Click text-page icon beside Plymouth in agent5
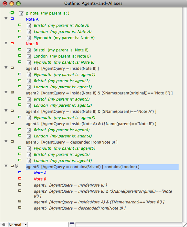The width and height of the screenshot is (187, 227). pyautogui.click(x=29, y=148)
